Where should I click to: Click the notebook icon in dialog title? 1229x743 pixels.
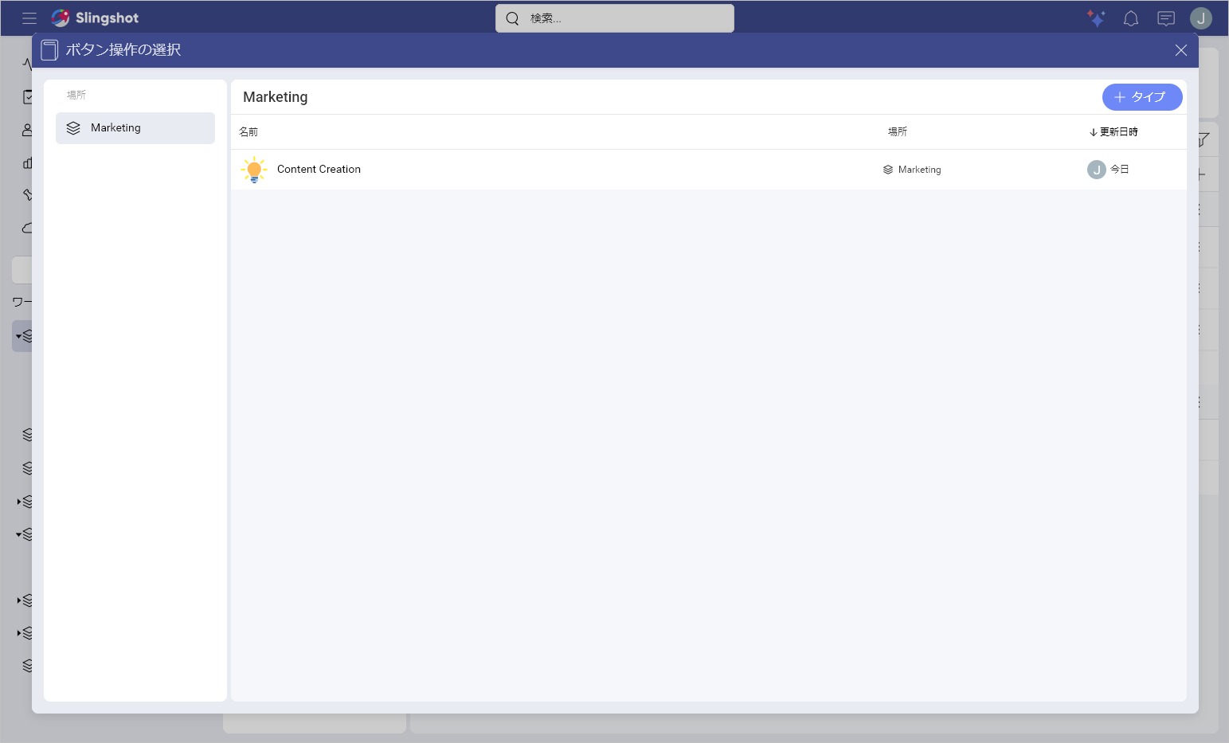coord(49,50)
